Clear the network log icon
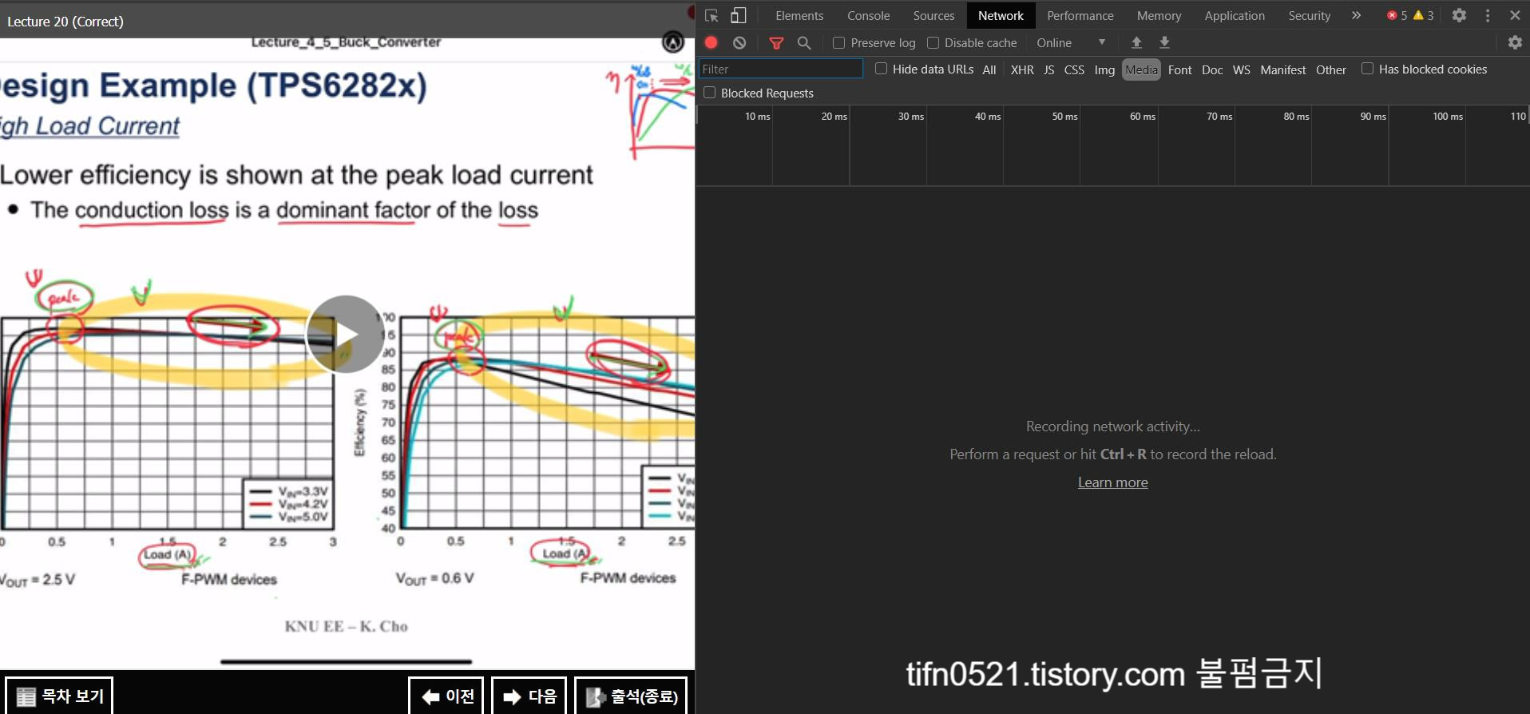The height and width of the screenshot is (714, 1530). 739,42
